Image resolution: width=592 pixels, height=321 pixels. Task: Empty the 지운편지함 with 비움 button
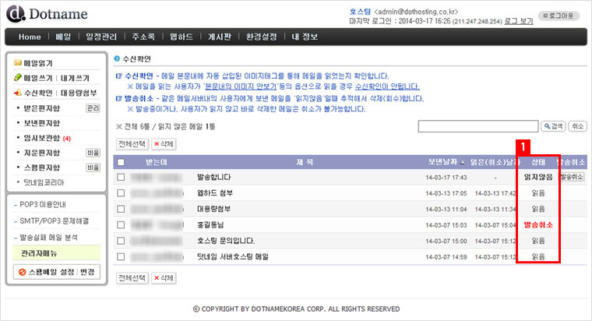(x=93, y=153)
